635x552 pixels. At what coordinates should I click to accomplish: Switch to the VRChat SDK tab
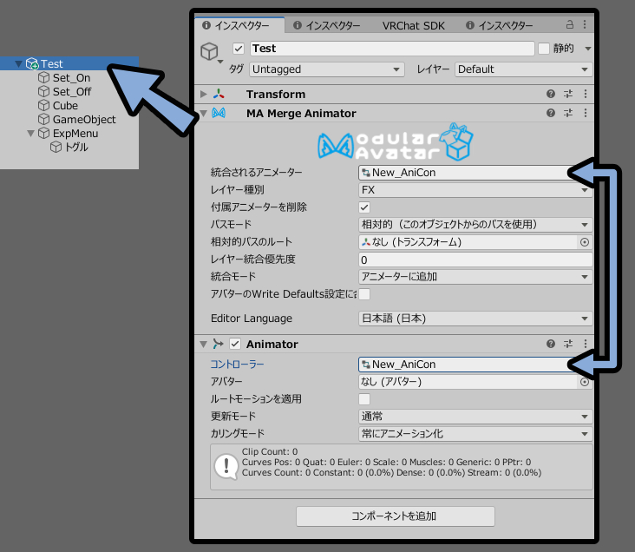pos(413,25)
